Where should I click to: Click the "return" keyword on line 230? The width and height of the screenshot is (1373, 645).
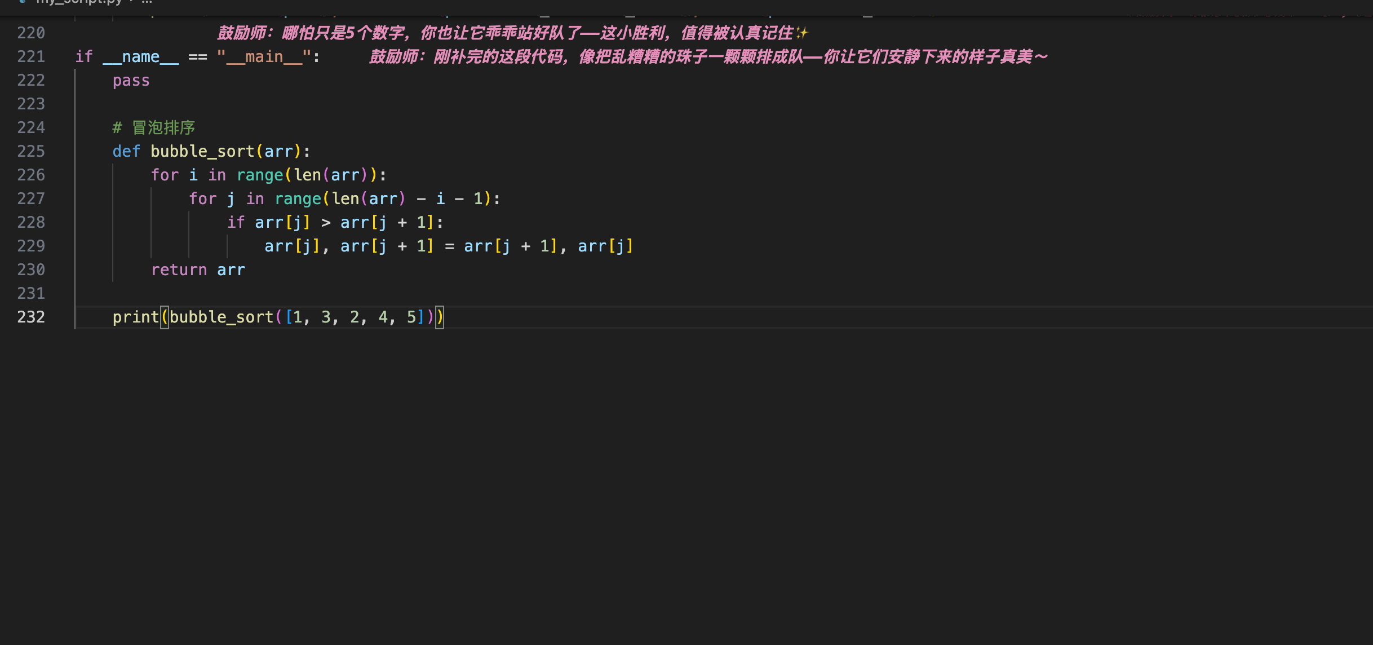pyautogui.click(x=179, y=270)
